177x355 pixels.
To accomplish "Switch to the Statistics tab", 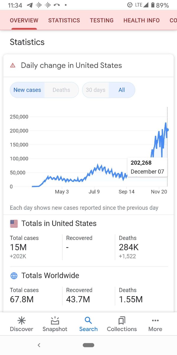I will pos(64,20).
